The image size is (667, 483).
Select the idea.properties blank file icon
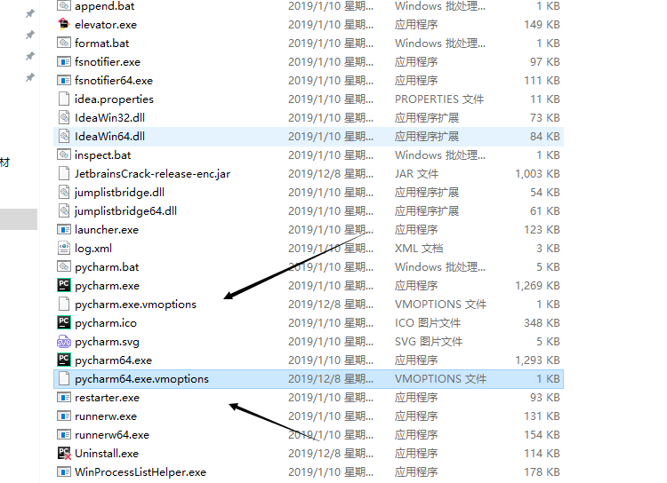tap(64, 99)
